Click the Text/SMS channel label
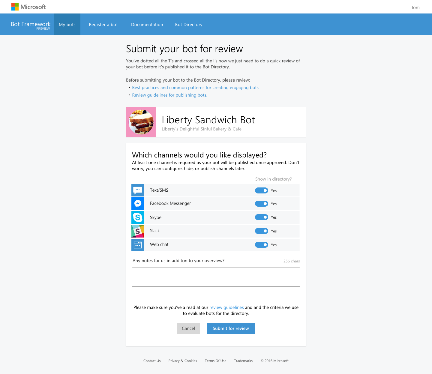 click(x=159, y=190)
